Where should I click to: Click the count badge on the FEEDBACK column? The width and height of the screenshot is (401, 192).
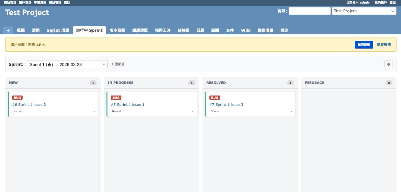pos(389,83)
